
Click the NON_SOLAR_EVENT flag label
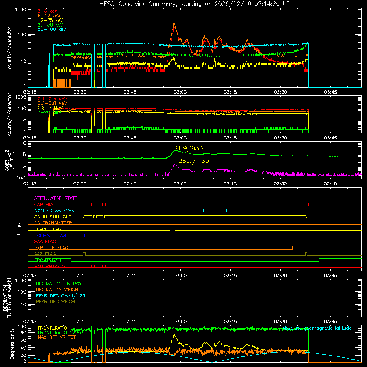(56, 211)
